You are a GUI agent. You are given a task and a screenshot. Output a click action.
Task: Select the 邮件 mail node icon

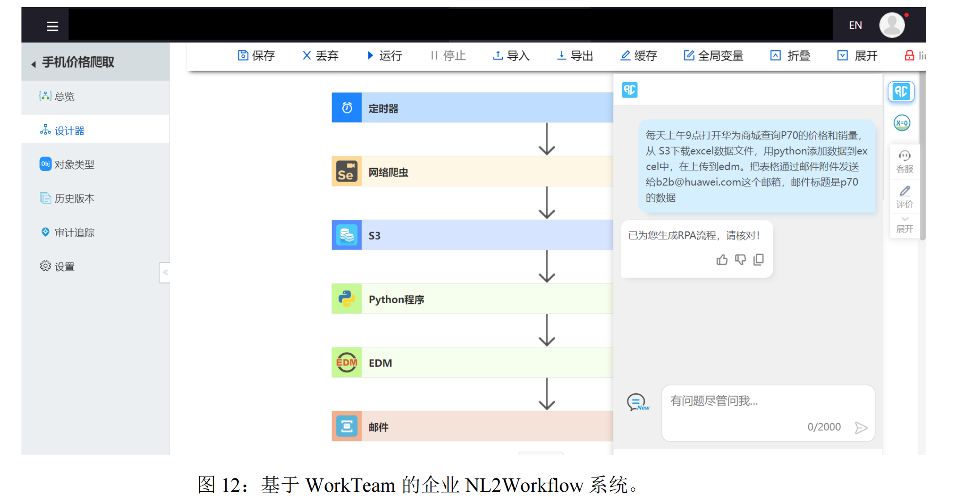tap(346, 426)
